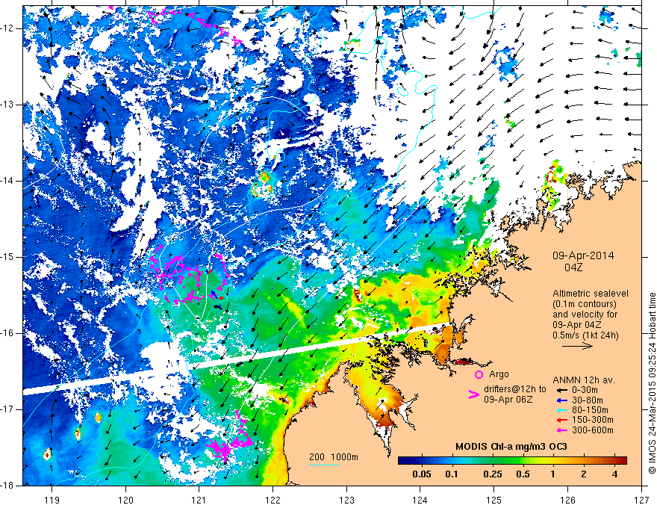This screenshot has width=657, height=508.
Task: Select the cyan 80-150m ANMN arrow
Action: pyautogui.click(x=561, y=410)
